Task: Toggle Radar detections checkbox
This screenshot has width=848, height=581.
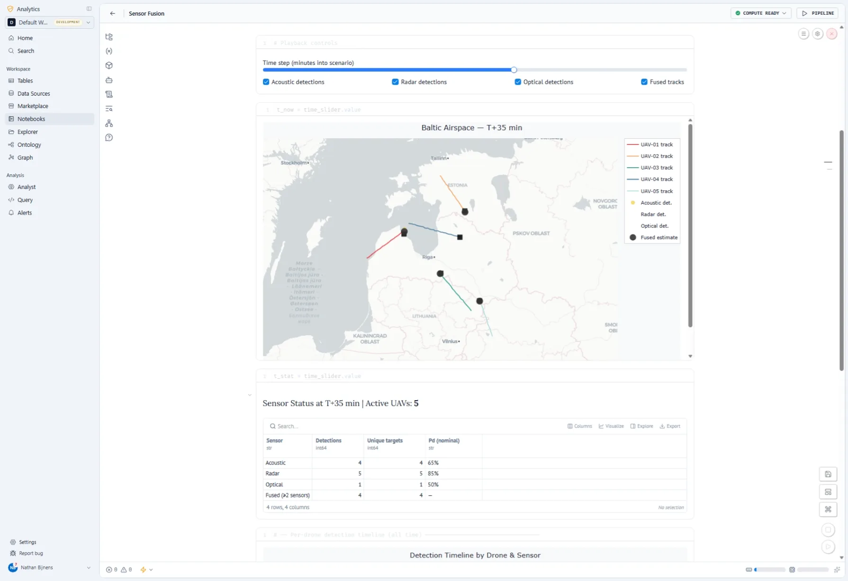Action: click(x=395, y=82)
